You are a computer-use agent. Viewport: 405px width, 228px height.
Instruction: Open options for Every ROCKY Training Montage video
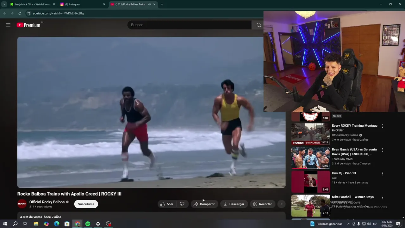(x=383, y=126)
